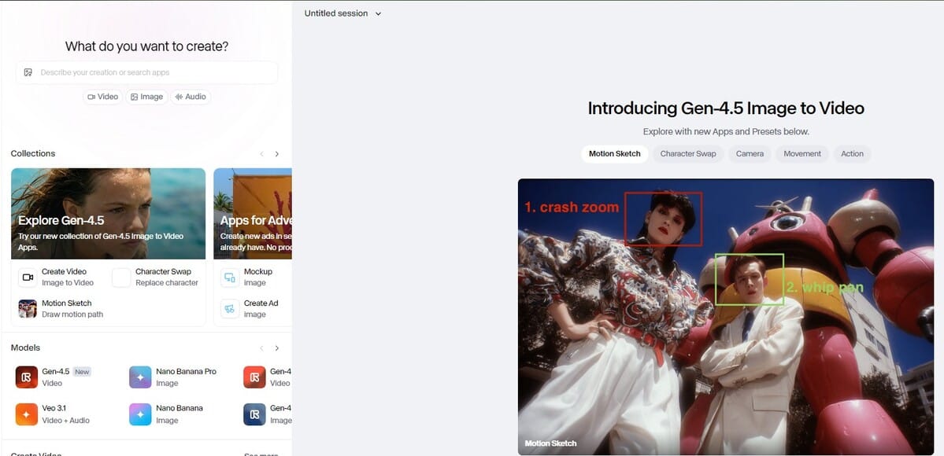The height and width of the screenshot is (456, 944).
Task: Switch to the Camera tab
Action: point(750,154)
